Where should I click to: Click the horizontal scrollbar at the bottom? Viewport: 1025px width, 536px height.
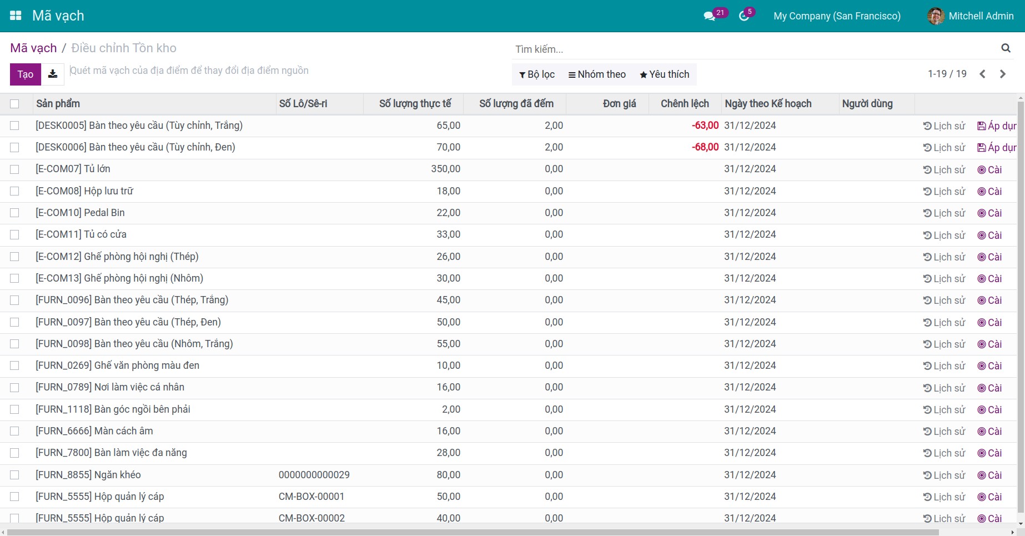point(472,532)
